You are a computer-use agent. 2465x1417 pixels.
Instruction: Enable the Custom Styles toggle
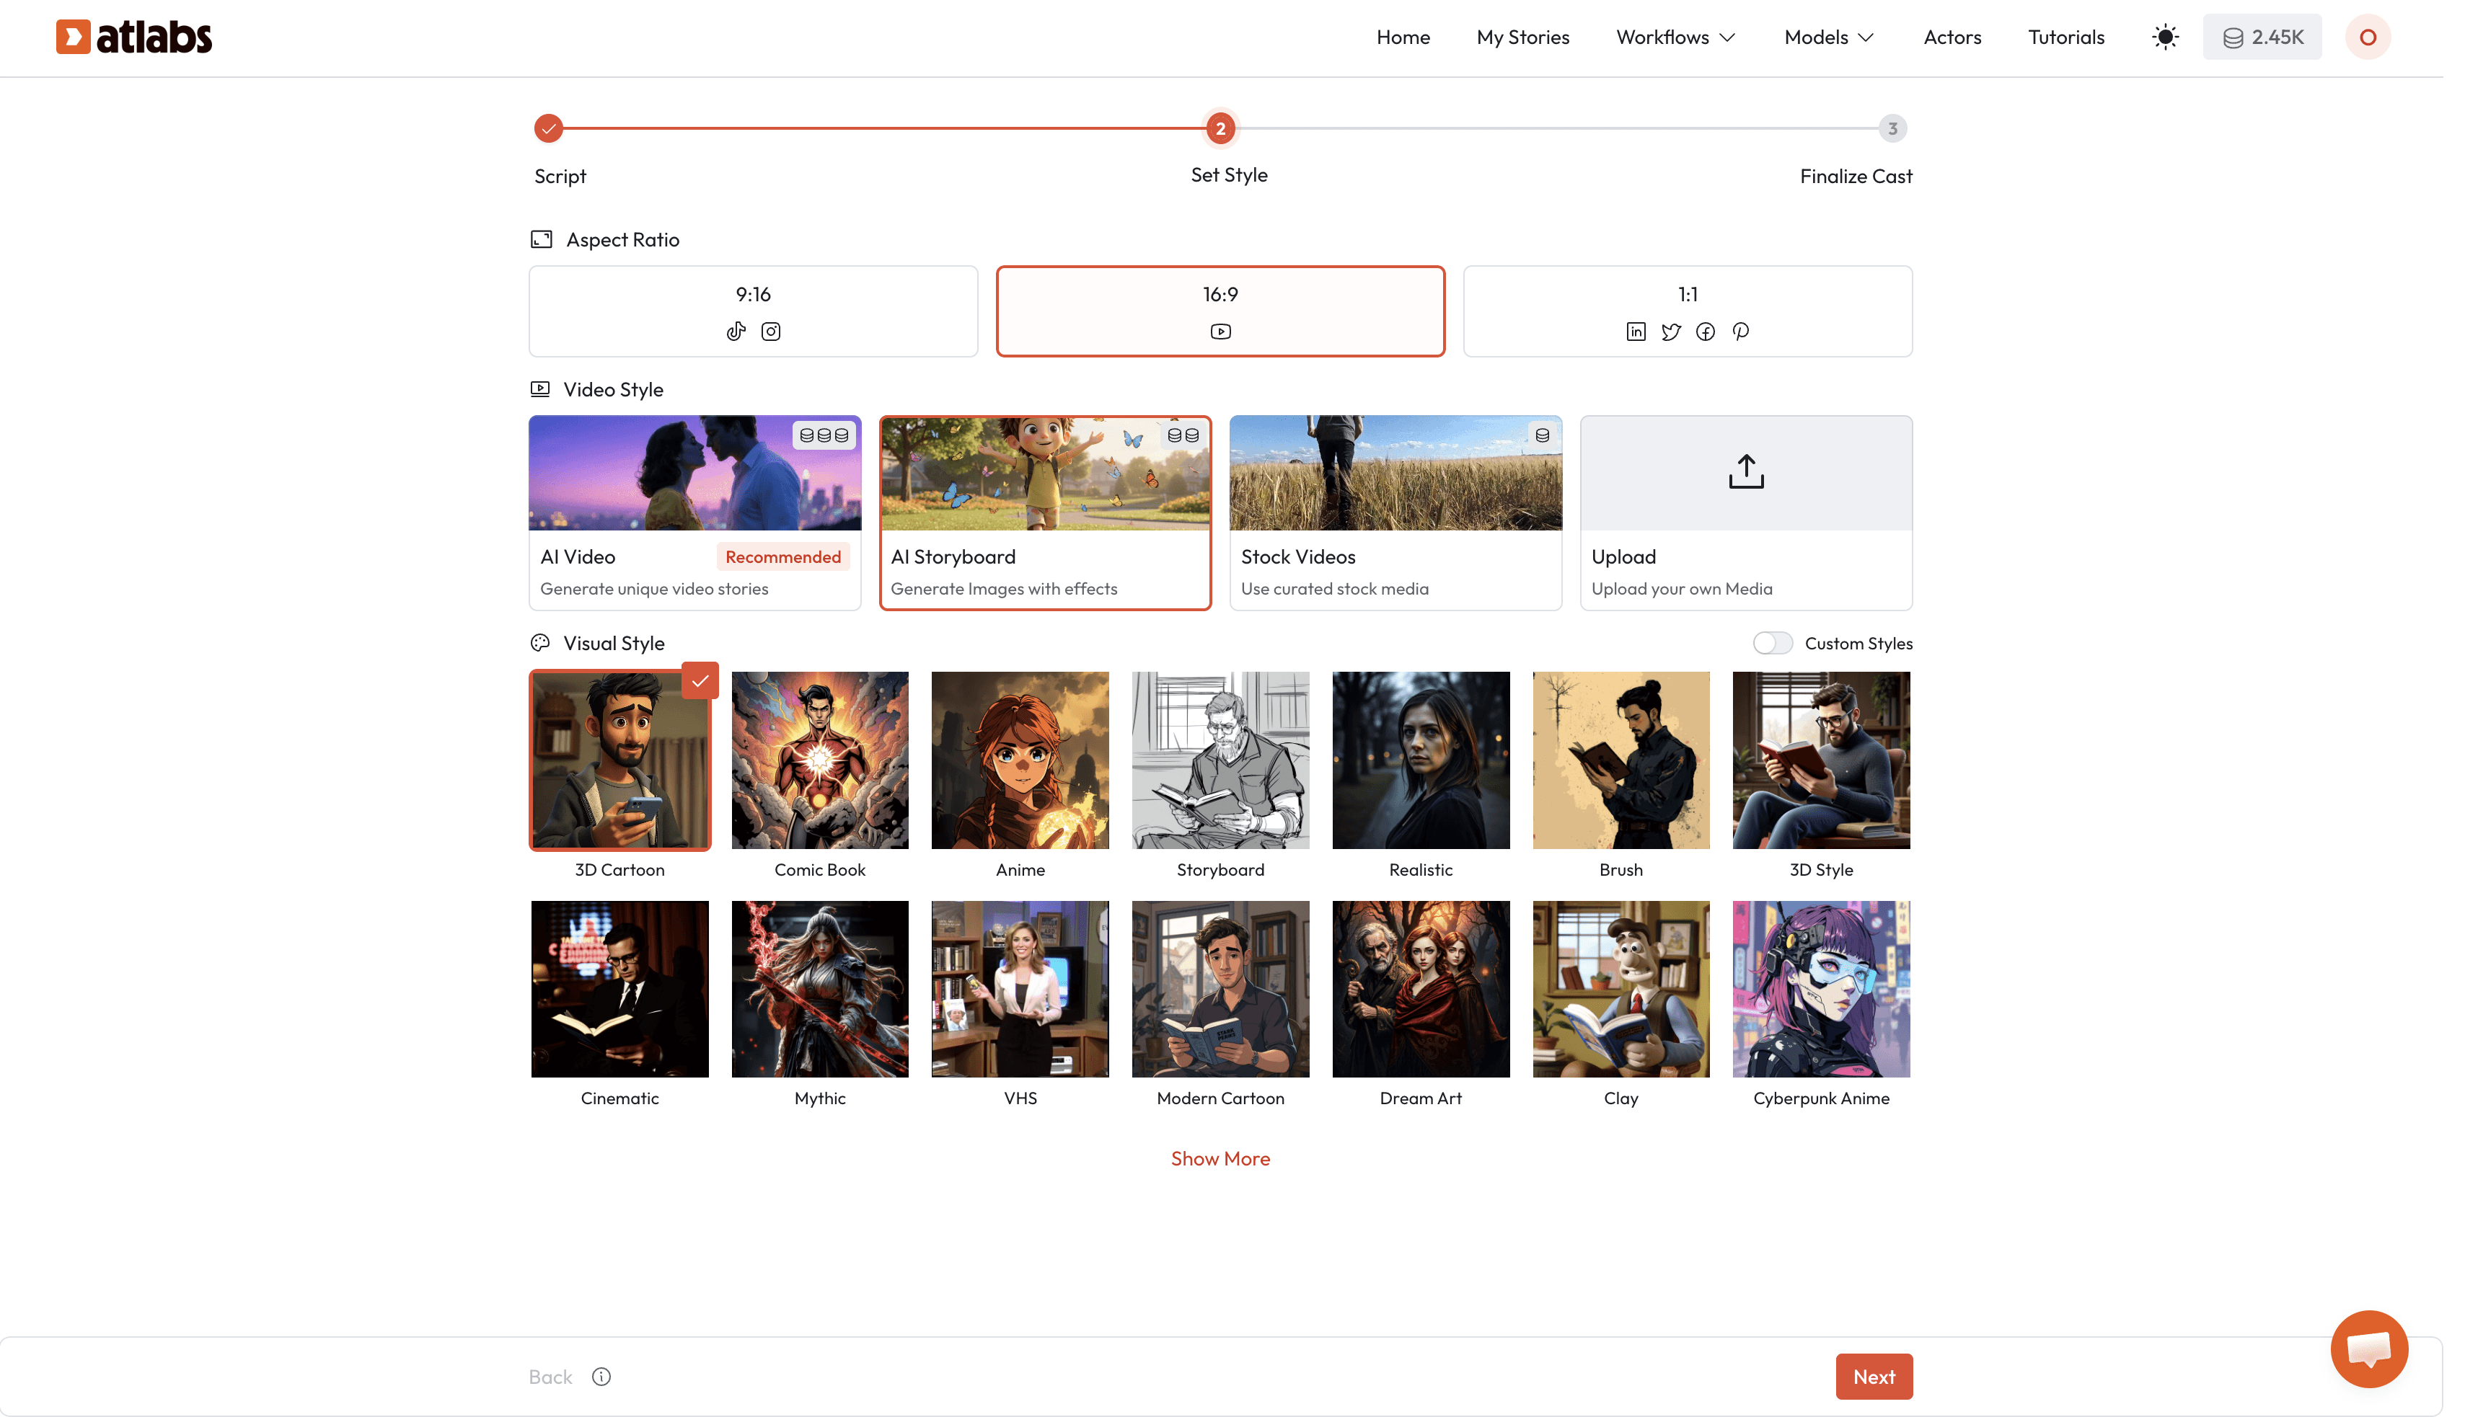[1772, 644]
